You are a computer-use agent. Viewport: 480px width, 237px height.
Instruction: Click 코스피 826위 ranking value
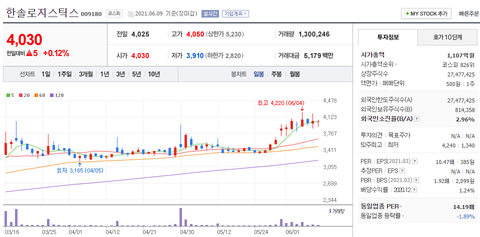pyautogui.click(x=458, y=65)
